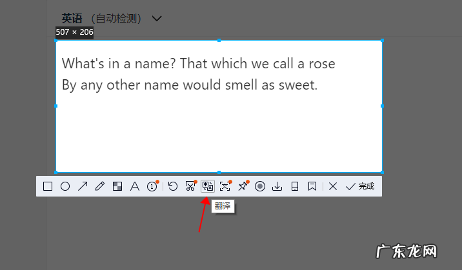
Task: Select the text annotation tool
Action: point(135,186)
